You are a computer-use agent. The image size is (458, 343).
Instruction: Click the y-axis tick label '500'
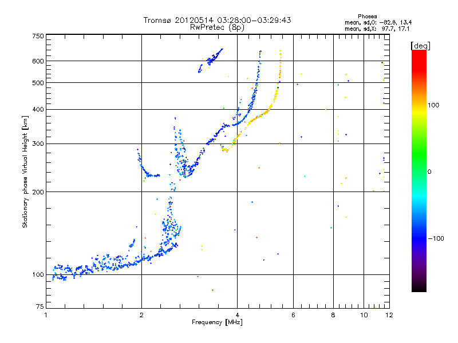point(38,83)
